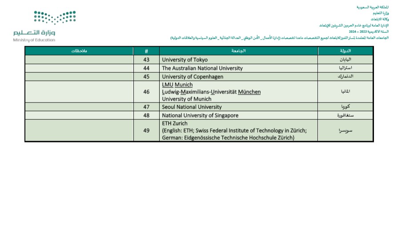This screenshot has width=402, height=251.
Task: Click the 'LMU Munich' text line
Action: click(x=177, y=85)
